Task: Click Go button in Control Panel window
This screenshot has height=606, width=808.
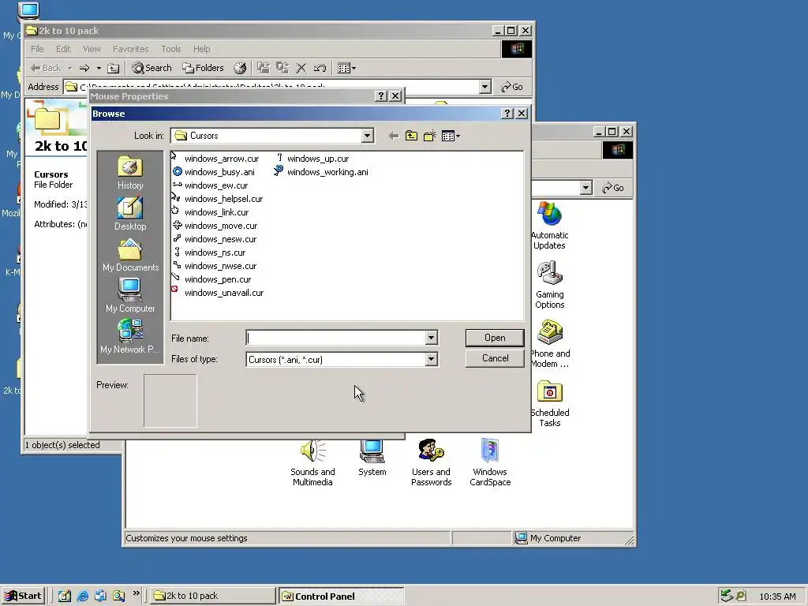Action: tap(612, 188)
